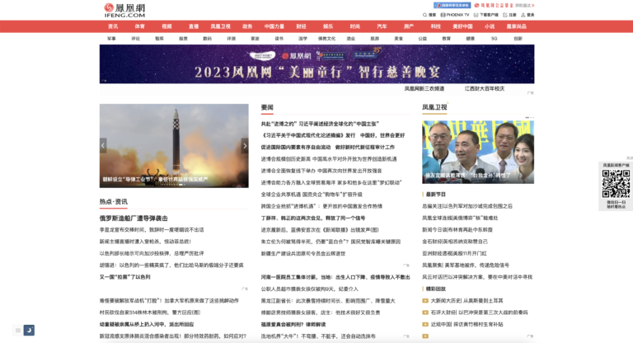633x343 pixels.
Task: Open program 凤凰聚焦 美军基地被炸
Action: (466, 265)
